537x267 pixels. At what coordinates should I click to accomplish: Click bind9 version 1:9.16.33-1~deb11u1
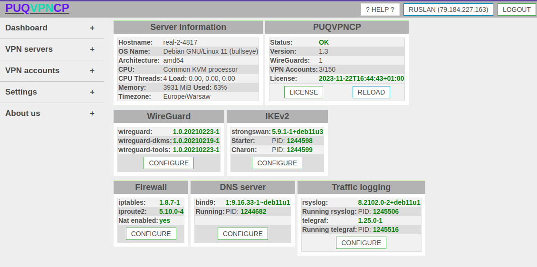tap(258, 203)
